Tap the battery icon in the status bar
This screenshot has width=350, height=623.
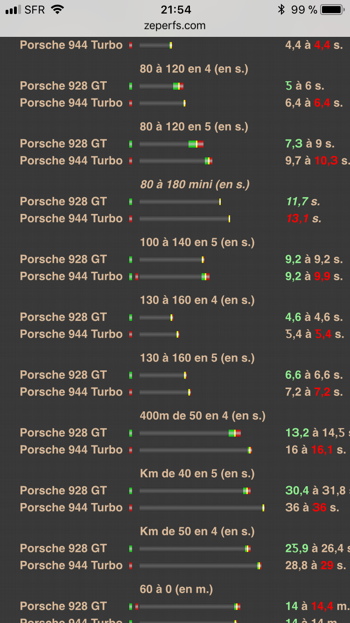332,9
